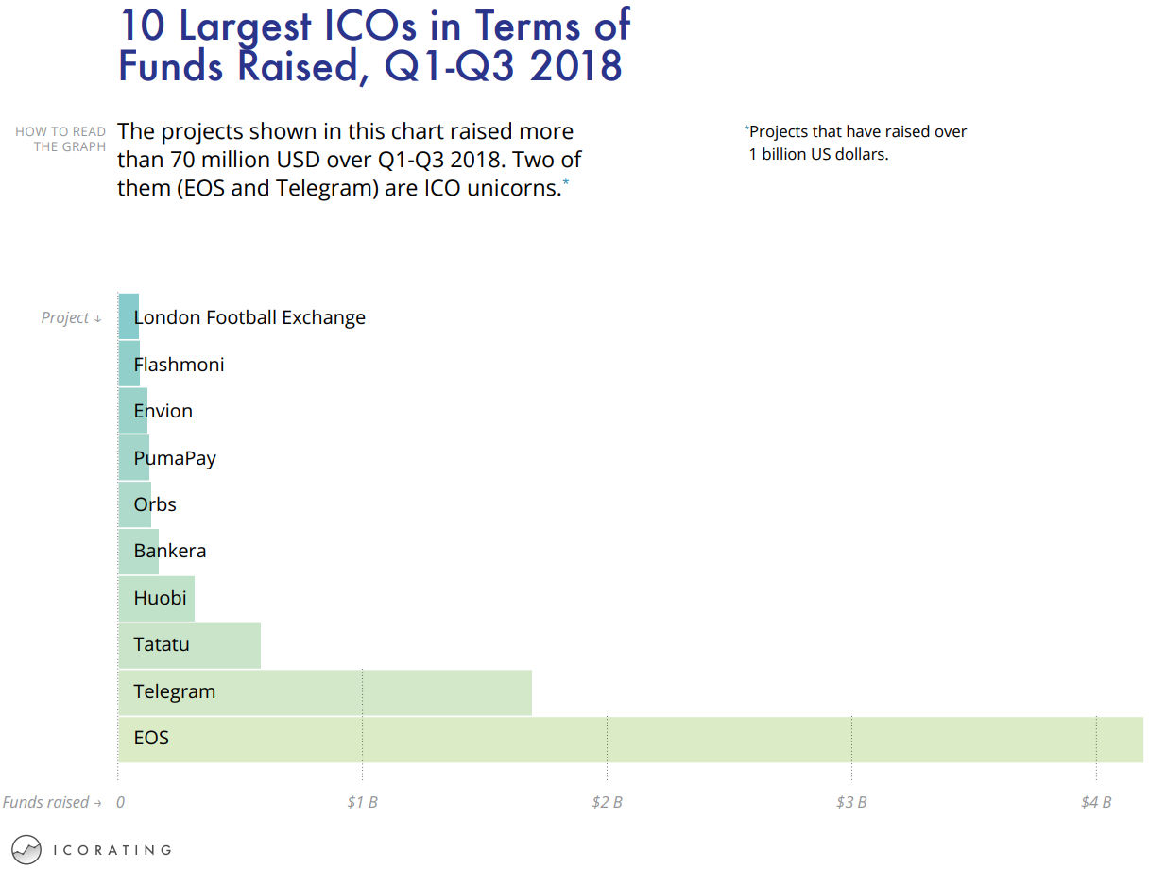Click the ICO unicorns footnote text
This screenshot has width=1149, height=869.
tap(857, 143)
